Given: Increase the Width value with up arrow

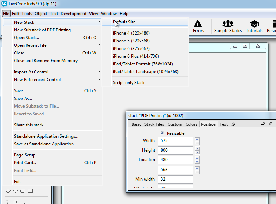Looking at the screenshot, I should [x=197, y=139].
